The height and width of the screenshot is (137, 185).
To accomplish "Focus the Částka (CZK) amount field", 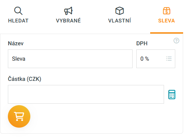I will pos(86,94).
